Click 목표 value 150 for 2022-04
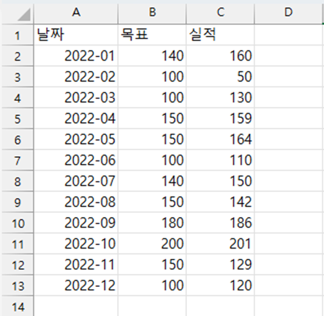 [152, 118]
